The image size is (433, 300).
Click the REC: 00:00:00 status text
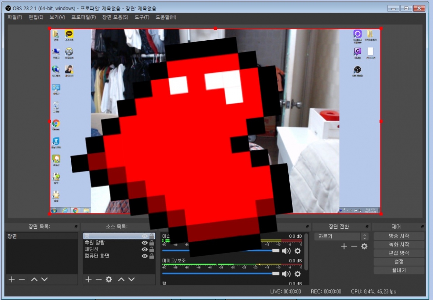point(326,291)
